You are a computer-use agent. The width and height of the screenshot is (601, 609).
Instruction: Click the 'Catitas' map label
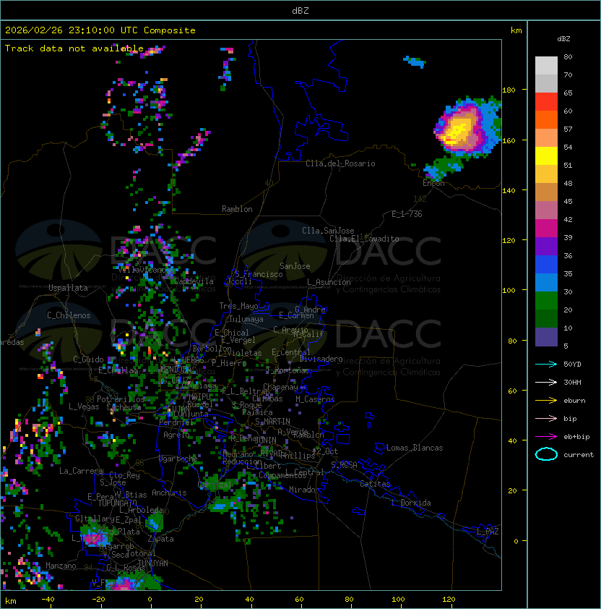coord(375,484)
